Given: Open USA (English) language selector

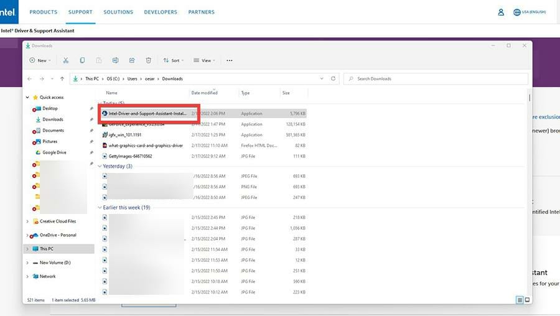Looking at the screenshot, I should tap(530, 12).
